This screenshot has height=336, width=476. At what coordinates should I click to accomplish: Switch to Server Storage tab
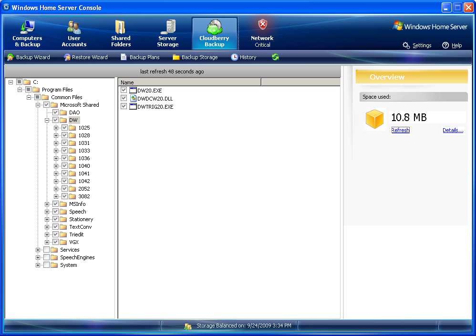click(167, 34)
